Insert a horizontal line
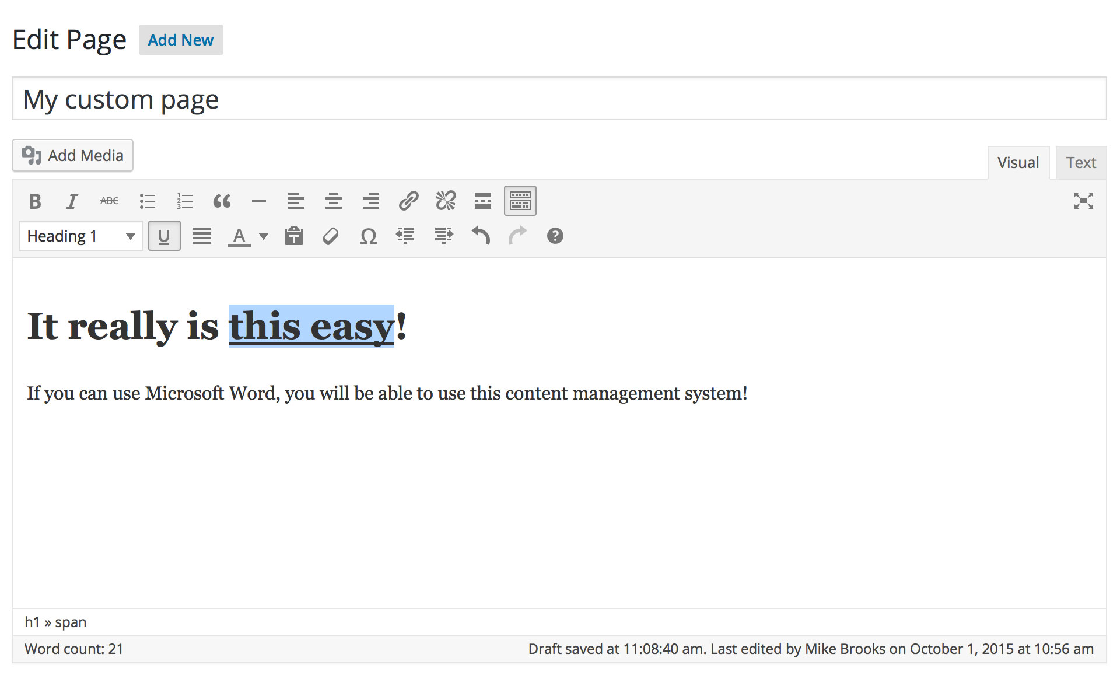This screenshot has width=1120, height=689. (259, 201)
